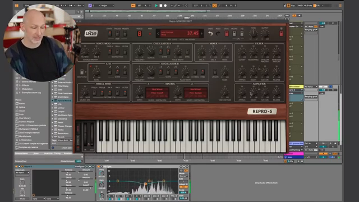The height and width of the screenshot is (202, 359).
Task: Redo the Repro-5 change
Action: (218, 34)
